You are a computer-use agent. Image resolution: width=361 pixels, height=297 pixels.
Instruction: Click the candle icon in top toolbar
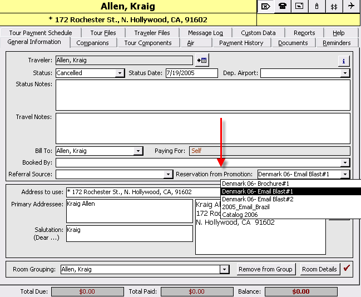coord(317,6)
